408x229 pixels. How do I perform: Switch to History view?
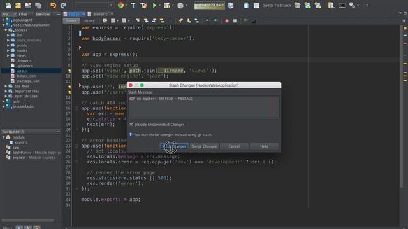point(89,21)
